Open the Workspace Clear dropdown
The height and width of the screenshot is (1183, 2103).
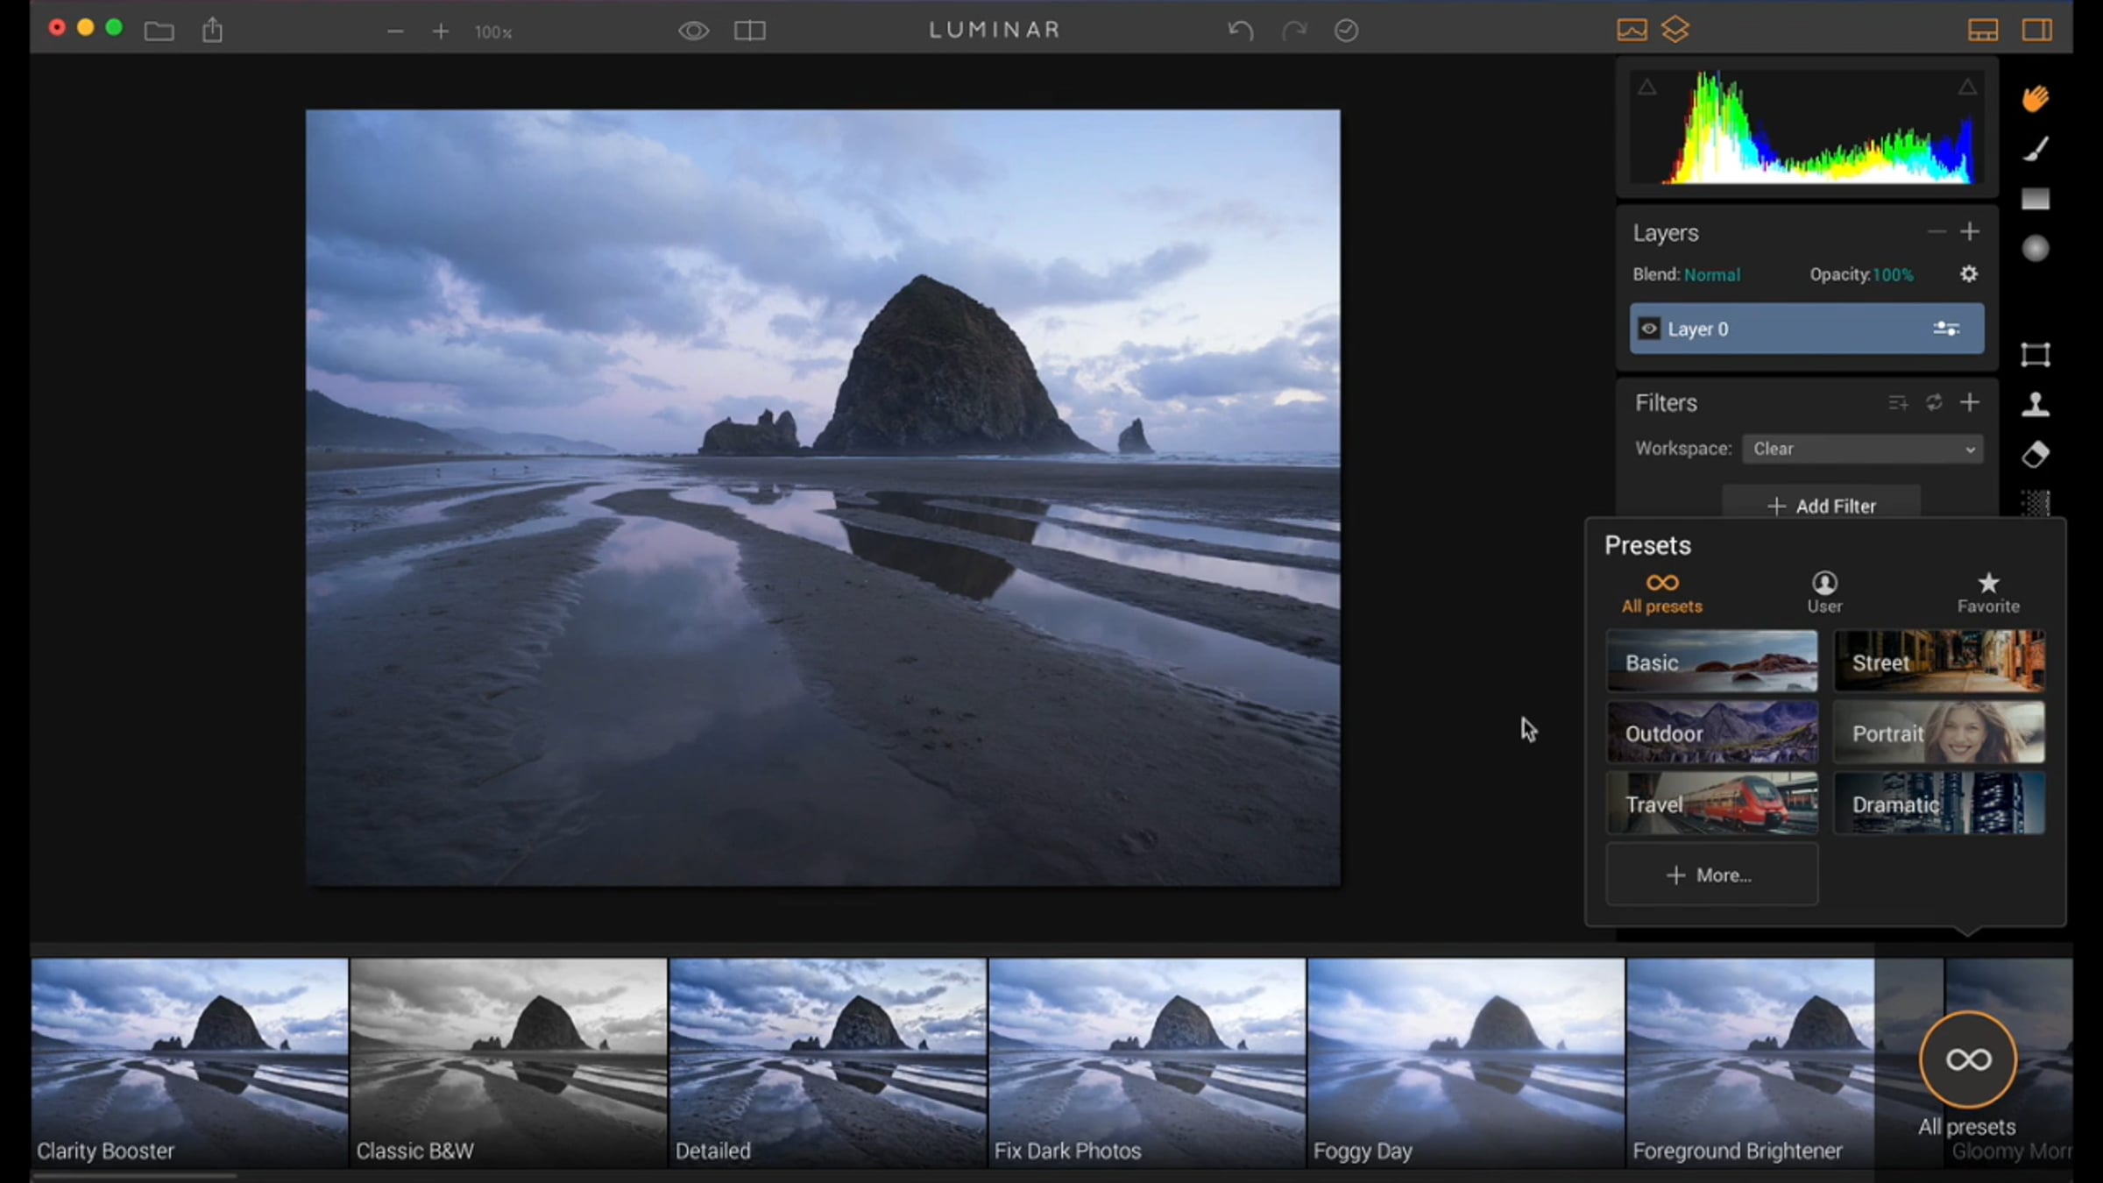click(1862, 449)
